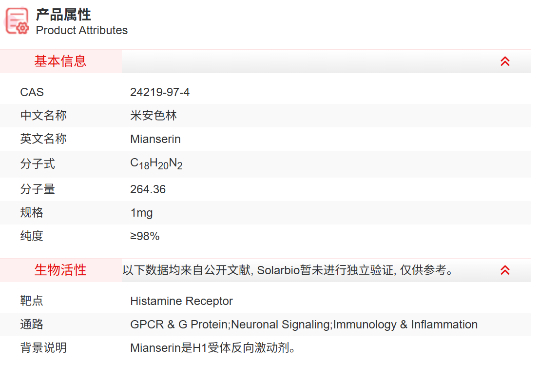Select the 生物活性 section header
The height and width of the screenshot is (365, 539).
(x=60, y=270)
